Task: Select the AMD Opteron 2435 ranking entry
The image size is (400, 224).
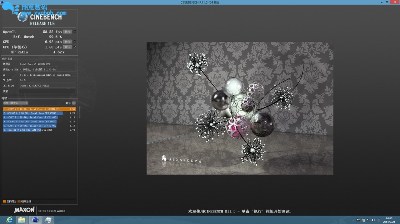Action: coord(28,130)
